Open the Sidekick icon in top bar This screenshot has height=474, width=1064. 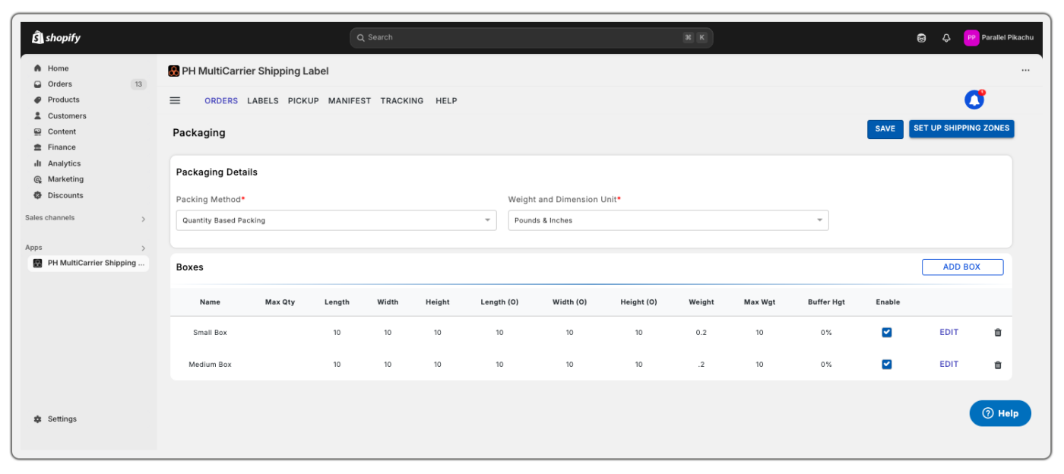pyautogui.click(x=921, y=38)
